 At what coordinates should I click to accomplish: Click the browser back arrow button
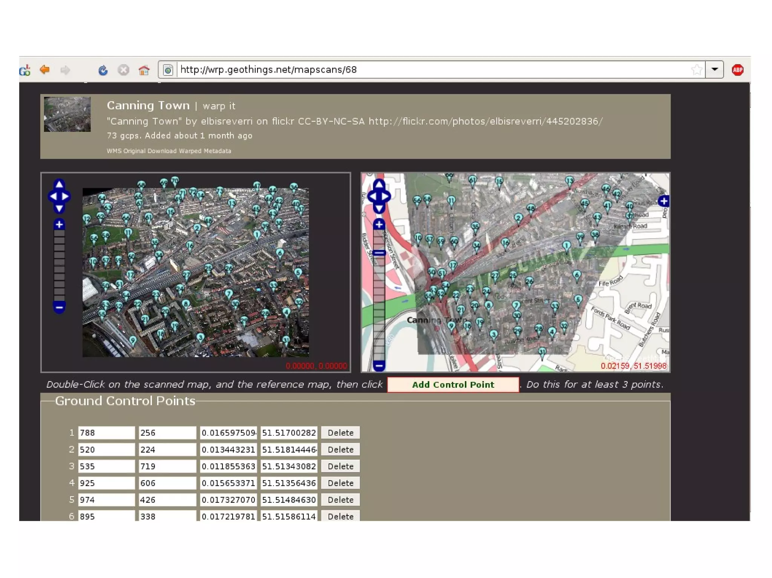45,70
